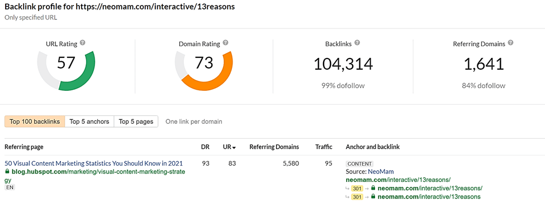Viewport: 545px width, 203px height.
Task: Click the Domain Rating help icon
Action: point(226,43)
